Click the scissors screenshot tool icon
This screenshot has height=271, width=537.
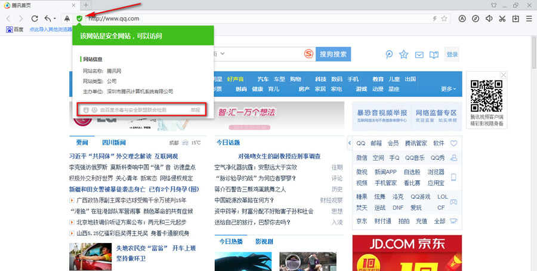[x=502, y=19]
